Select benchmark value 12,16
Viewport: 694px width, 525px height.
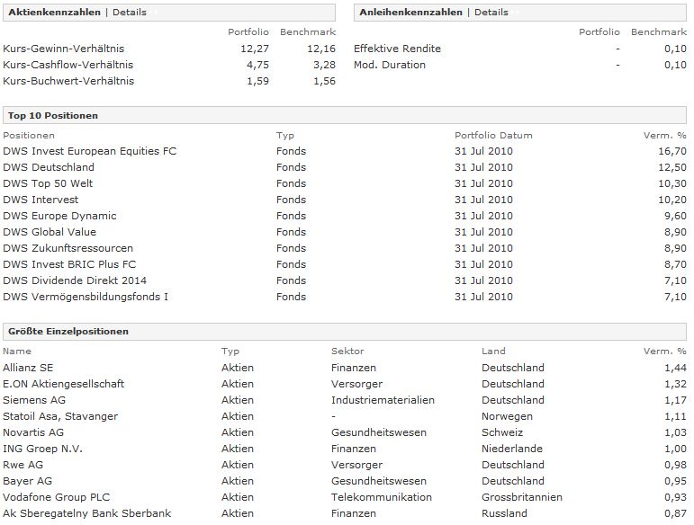321,49
